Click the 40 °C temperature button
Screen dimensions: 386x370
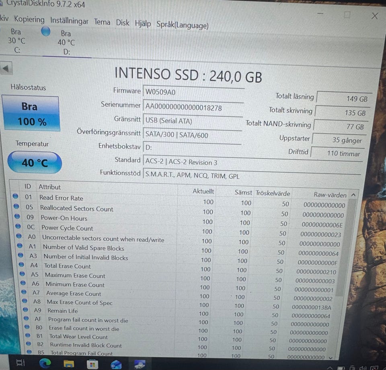(x=35, y=163)
